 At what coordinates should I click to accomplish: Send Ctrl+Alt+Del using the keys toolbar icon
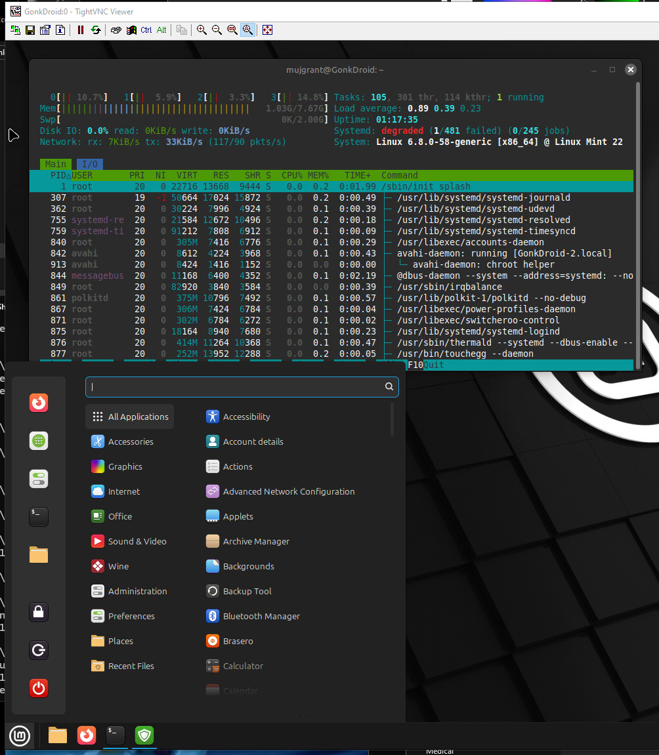(116, 30)
